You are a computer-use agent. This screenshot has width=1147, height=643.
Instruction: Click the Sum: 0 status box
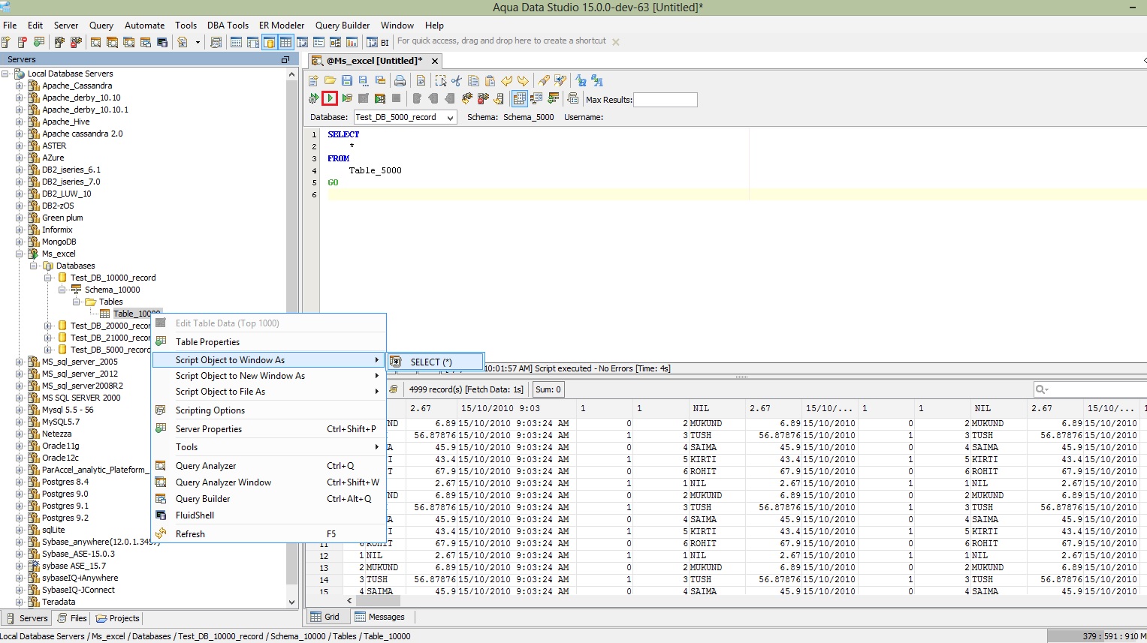coord(548,389)
